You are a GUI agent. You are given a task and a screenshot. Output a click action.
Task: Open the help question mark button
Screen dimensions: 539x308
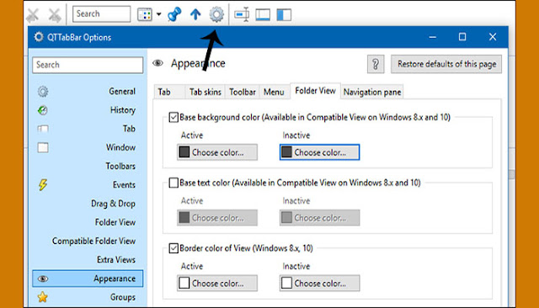pos(376,64)
